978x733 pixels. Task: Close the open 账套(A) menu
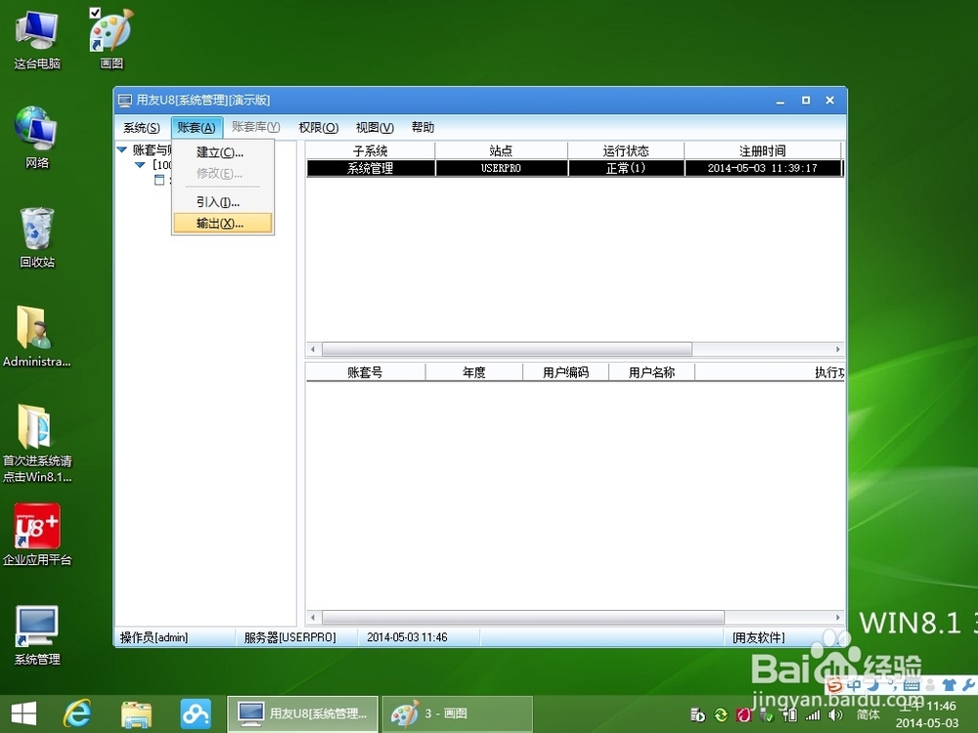[x=197, y=128]
